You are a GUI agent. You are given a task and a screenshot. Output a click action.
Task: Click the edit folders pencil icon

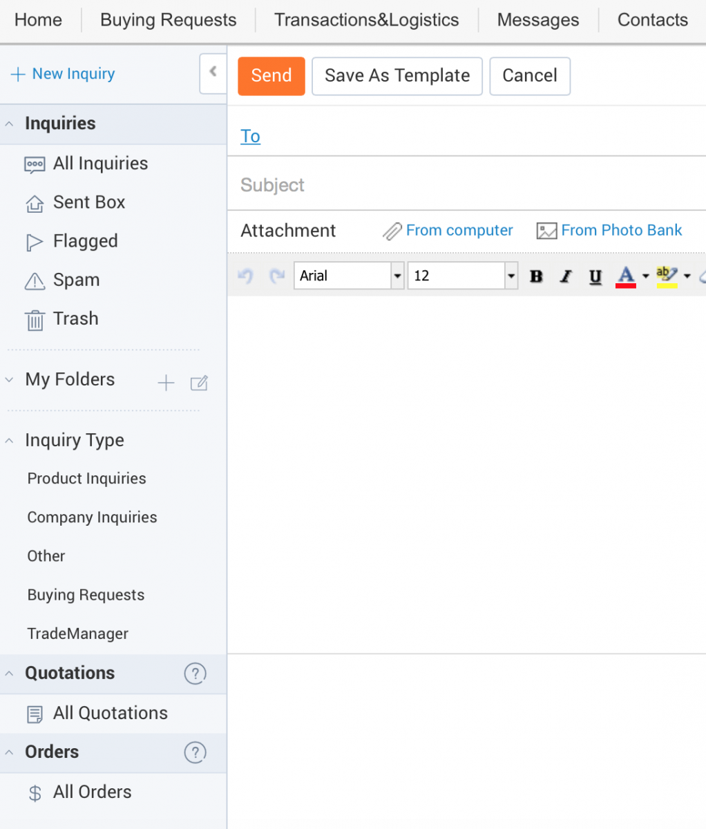pos(199,383)
